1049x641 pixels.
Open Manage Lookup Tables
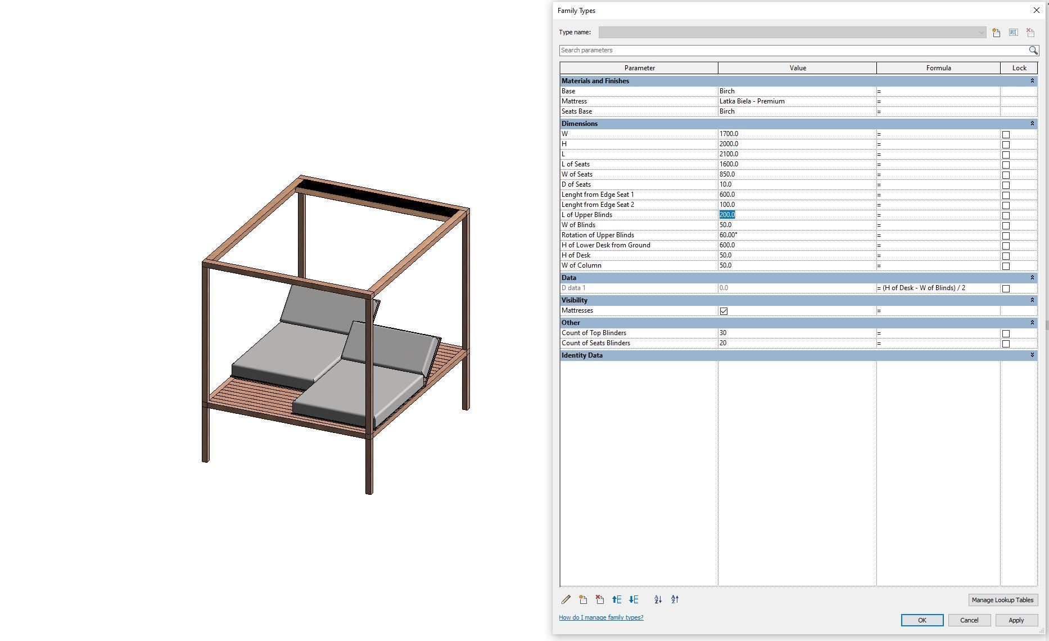(x=1002, y=600)
